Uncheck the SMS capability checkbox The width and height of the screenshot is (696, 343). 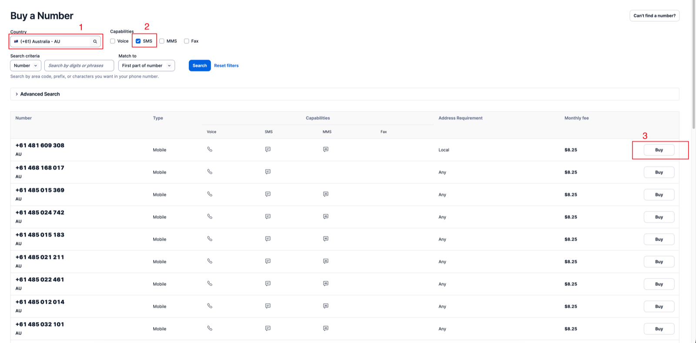pos(138,41)
